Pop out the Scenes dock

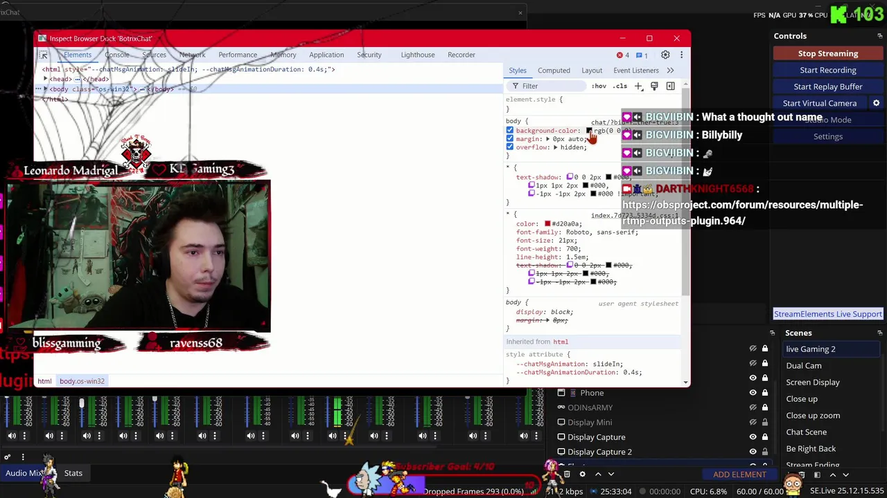[879, 333]
